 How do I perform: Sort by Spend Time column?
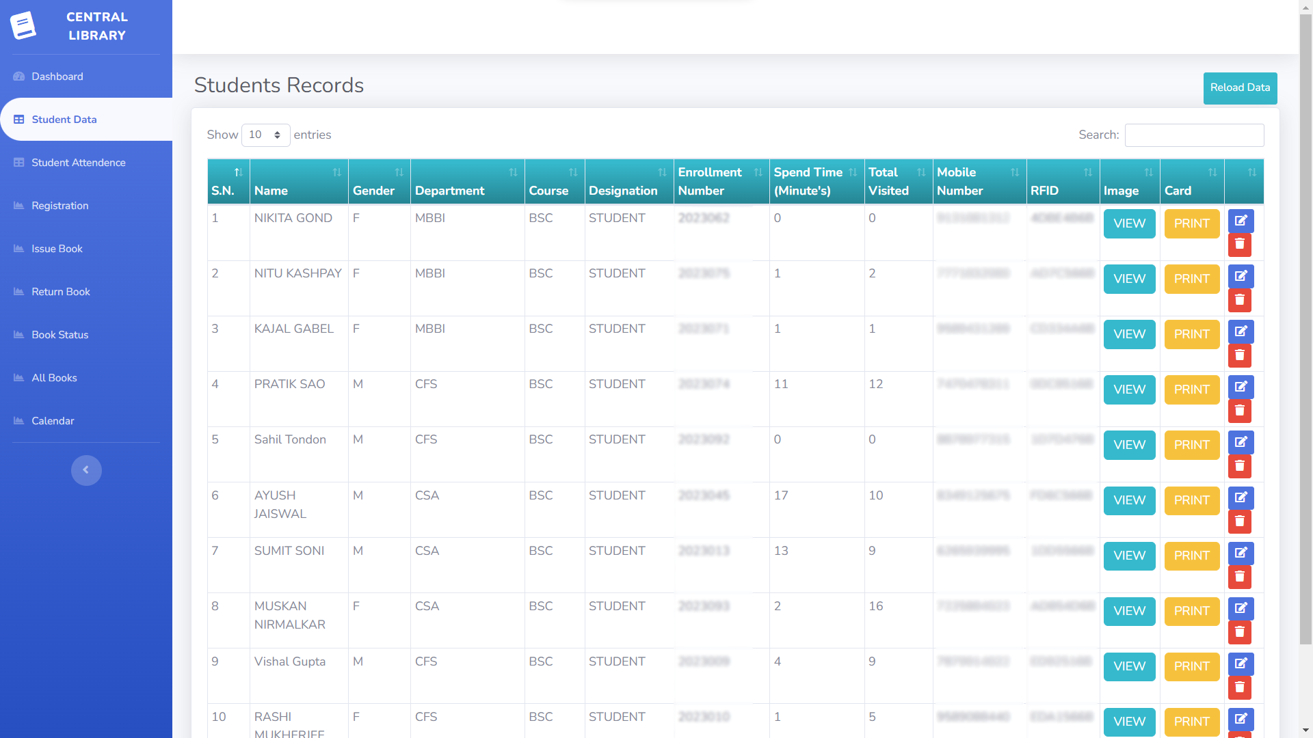tap(816, 182)
